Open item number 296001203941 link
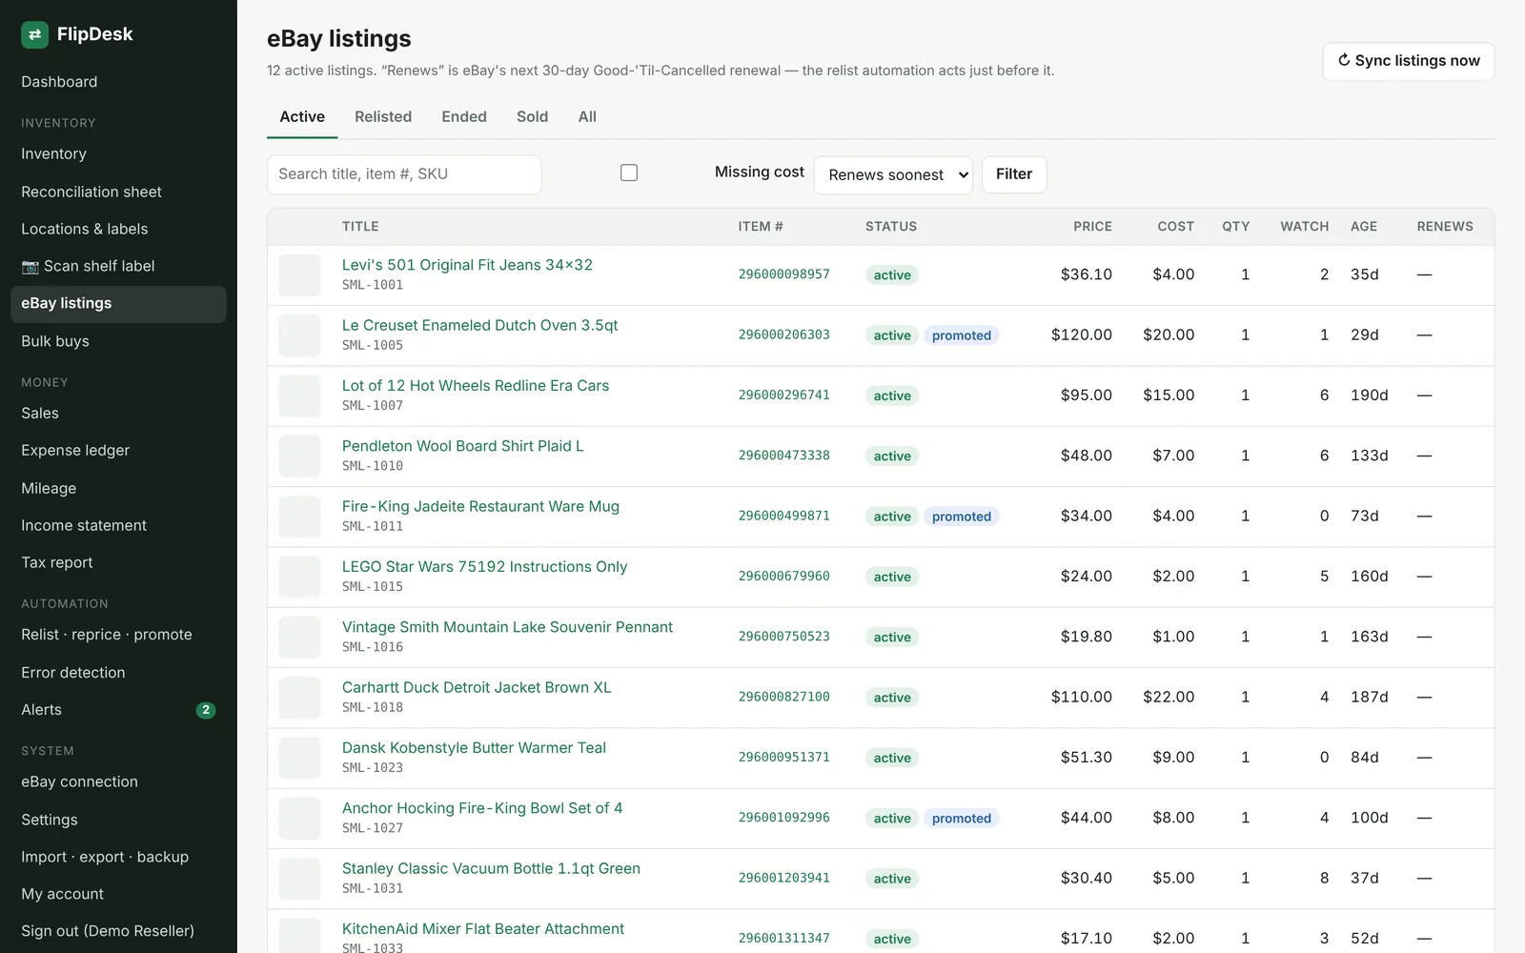The height and width of the screenshot is (953, 1525). pyautogui.click(x=783, y=878)
